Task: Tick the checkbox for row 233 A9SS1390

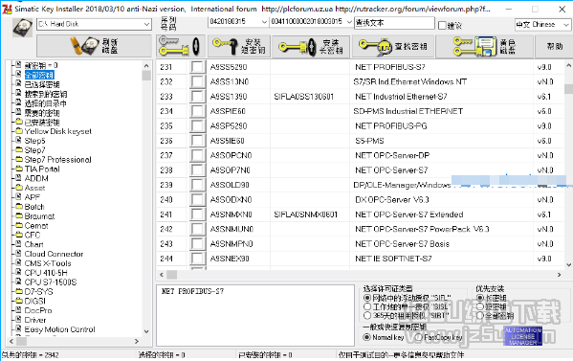Action: 197,97
